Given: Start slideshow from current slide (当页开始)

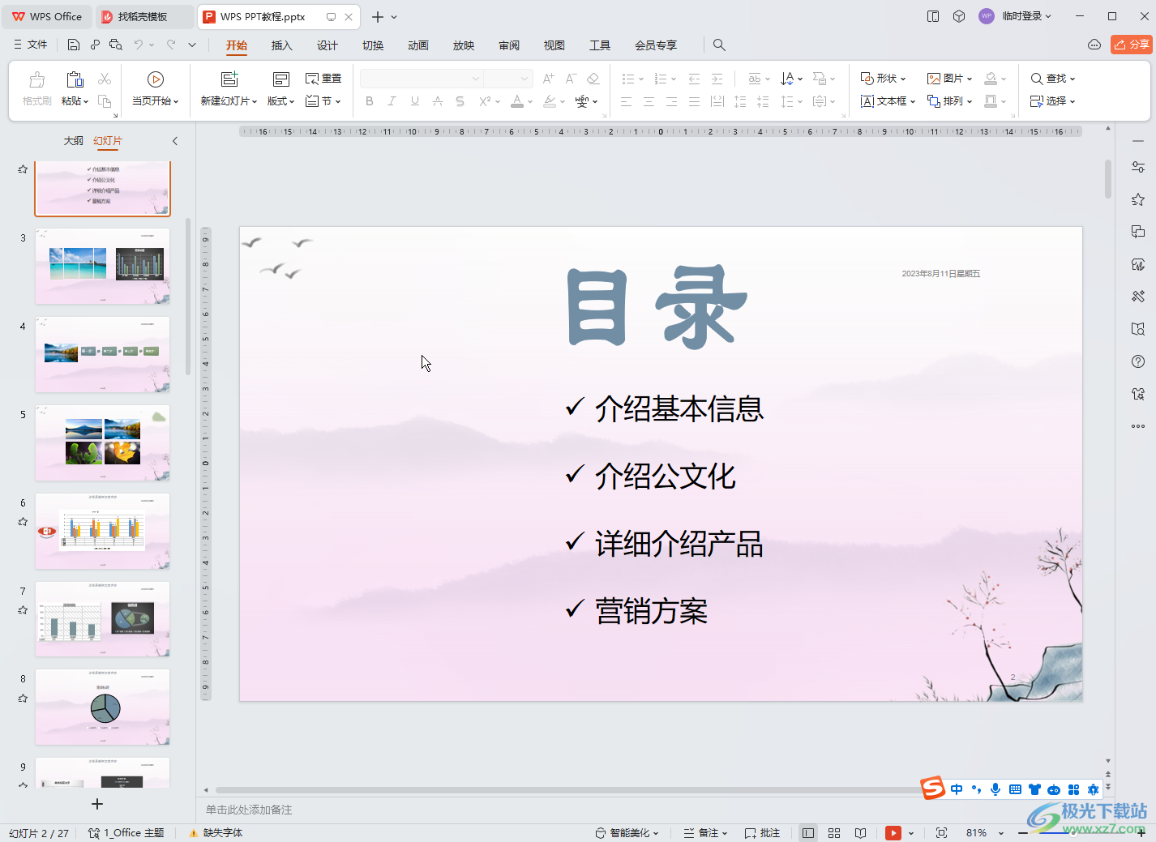Looking at the screenshot, I should (156, 88).
